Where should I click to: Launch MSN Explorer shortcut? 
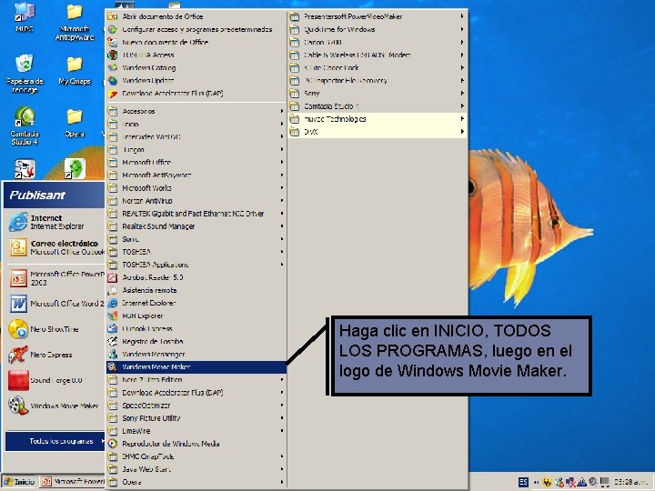click(x=196, y=316)
